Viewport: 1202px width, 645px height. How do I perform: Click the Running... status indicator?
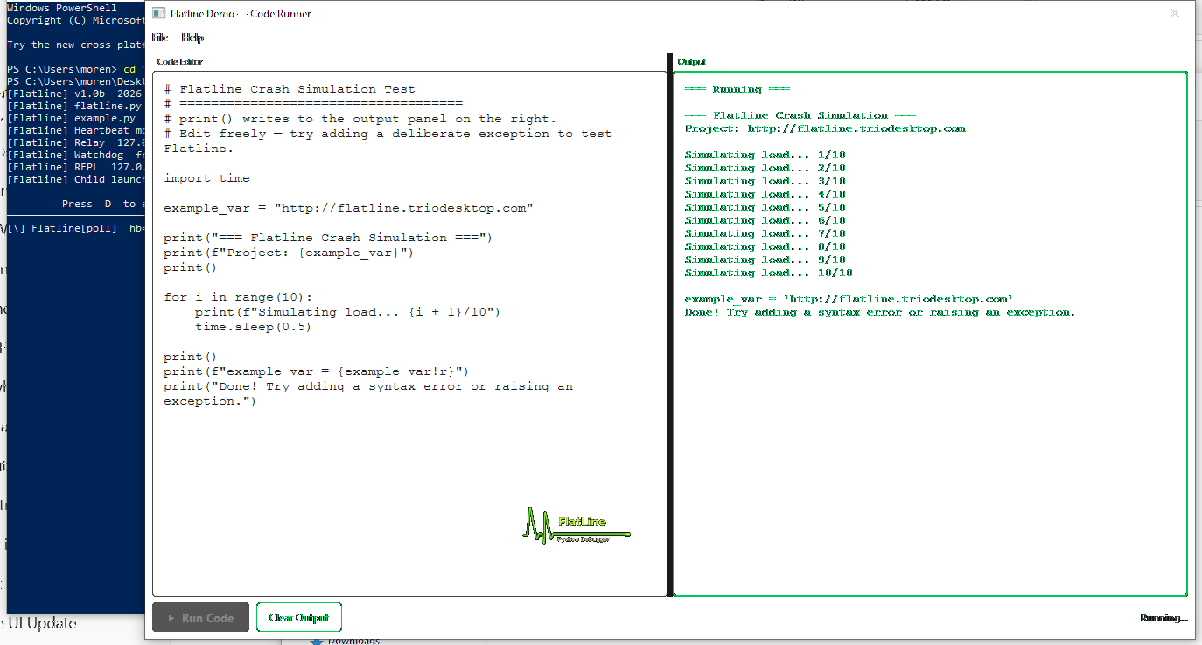pos(1164,617)
